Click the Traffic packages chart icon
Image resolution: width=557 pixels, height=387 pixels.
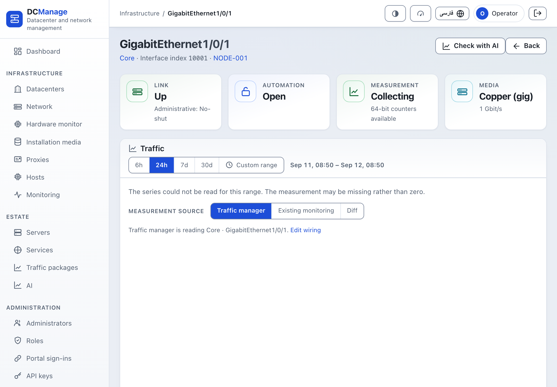point(18,268)
